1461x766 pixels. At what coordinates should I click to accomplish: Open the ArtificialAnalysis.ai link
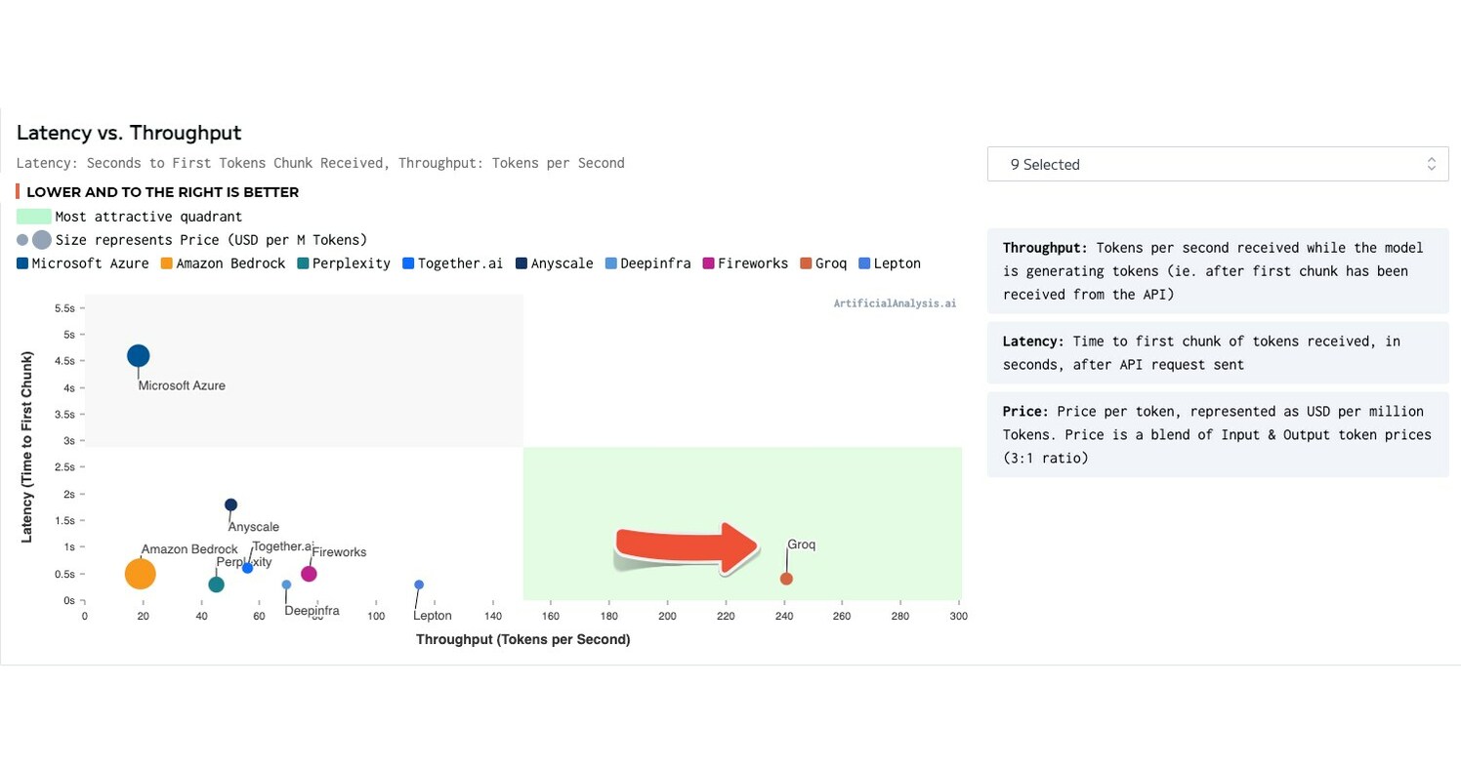tap(895, 303)
